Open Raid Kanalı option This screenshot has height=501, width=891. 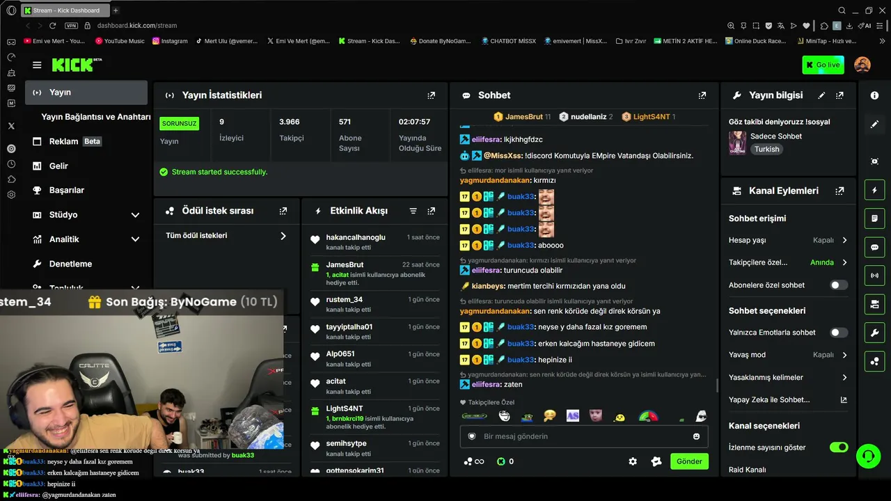pos(748,470)
